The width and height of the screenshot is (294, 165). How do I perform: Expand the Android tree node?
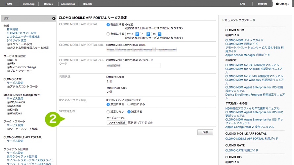point(9,106)
